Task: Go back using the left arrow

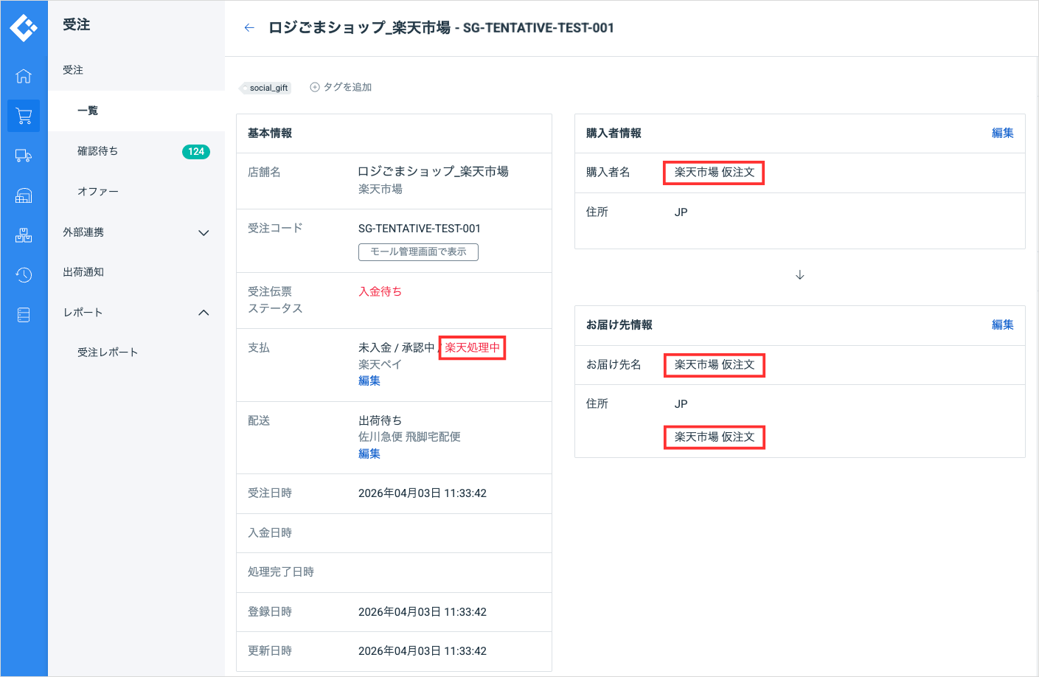Action: 249,28
